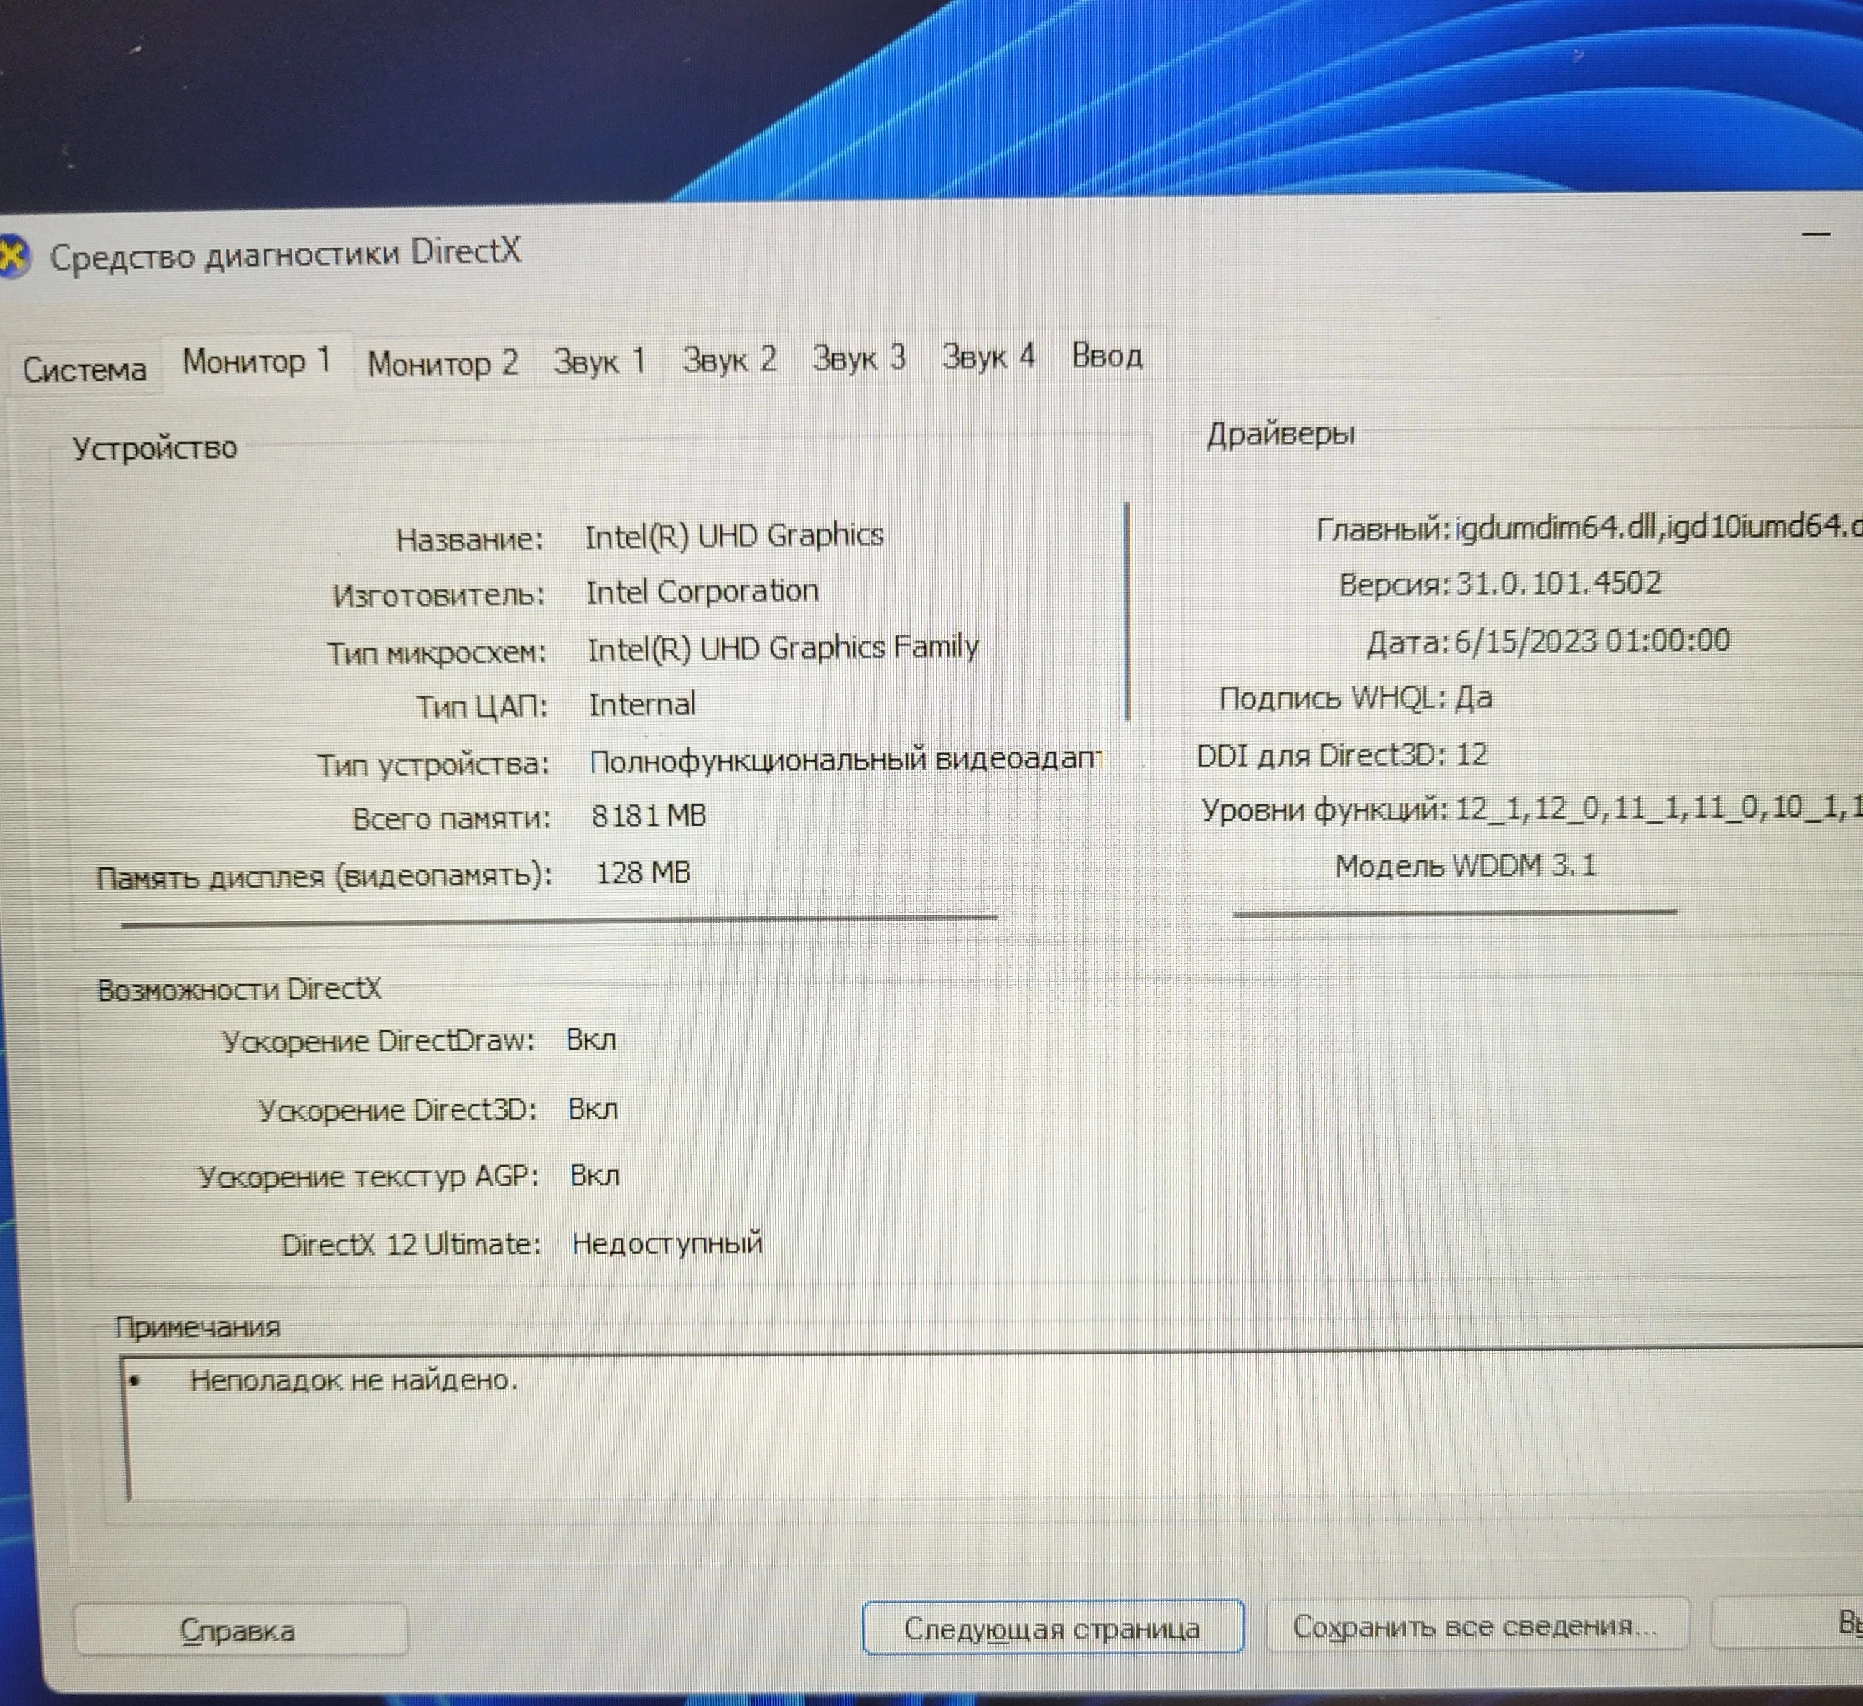Click the Модель WDDM 3.1 text
1863x1706 pixels.
pyautogui.click(x=1466, y=866)
